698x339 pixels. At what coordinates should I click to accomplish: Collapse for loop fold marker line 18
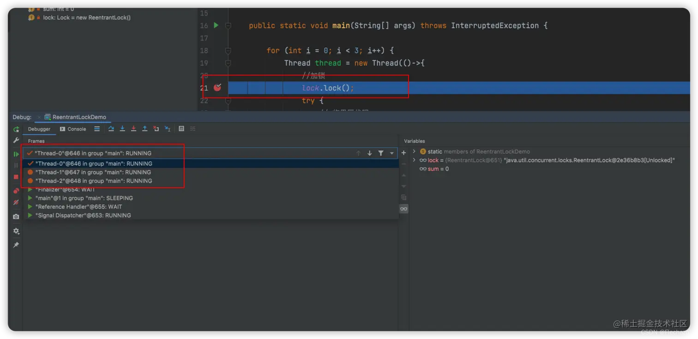228,51
